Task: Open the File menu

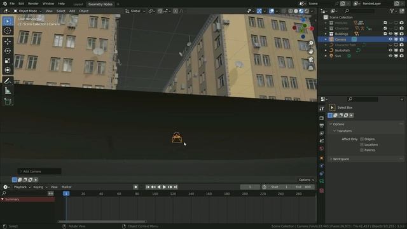Action: [12, 4]
